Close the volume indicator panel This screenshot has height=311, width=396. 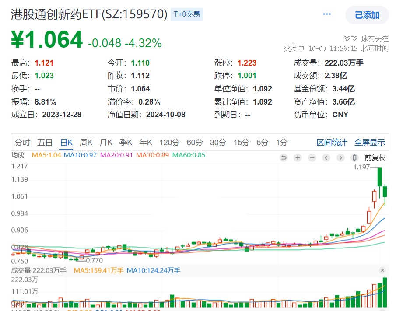[x=382, y=270]
